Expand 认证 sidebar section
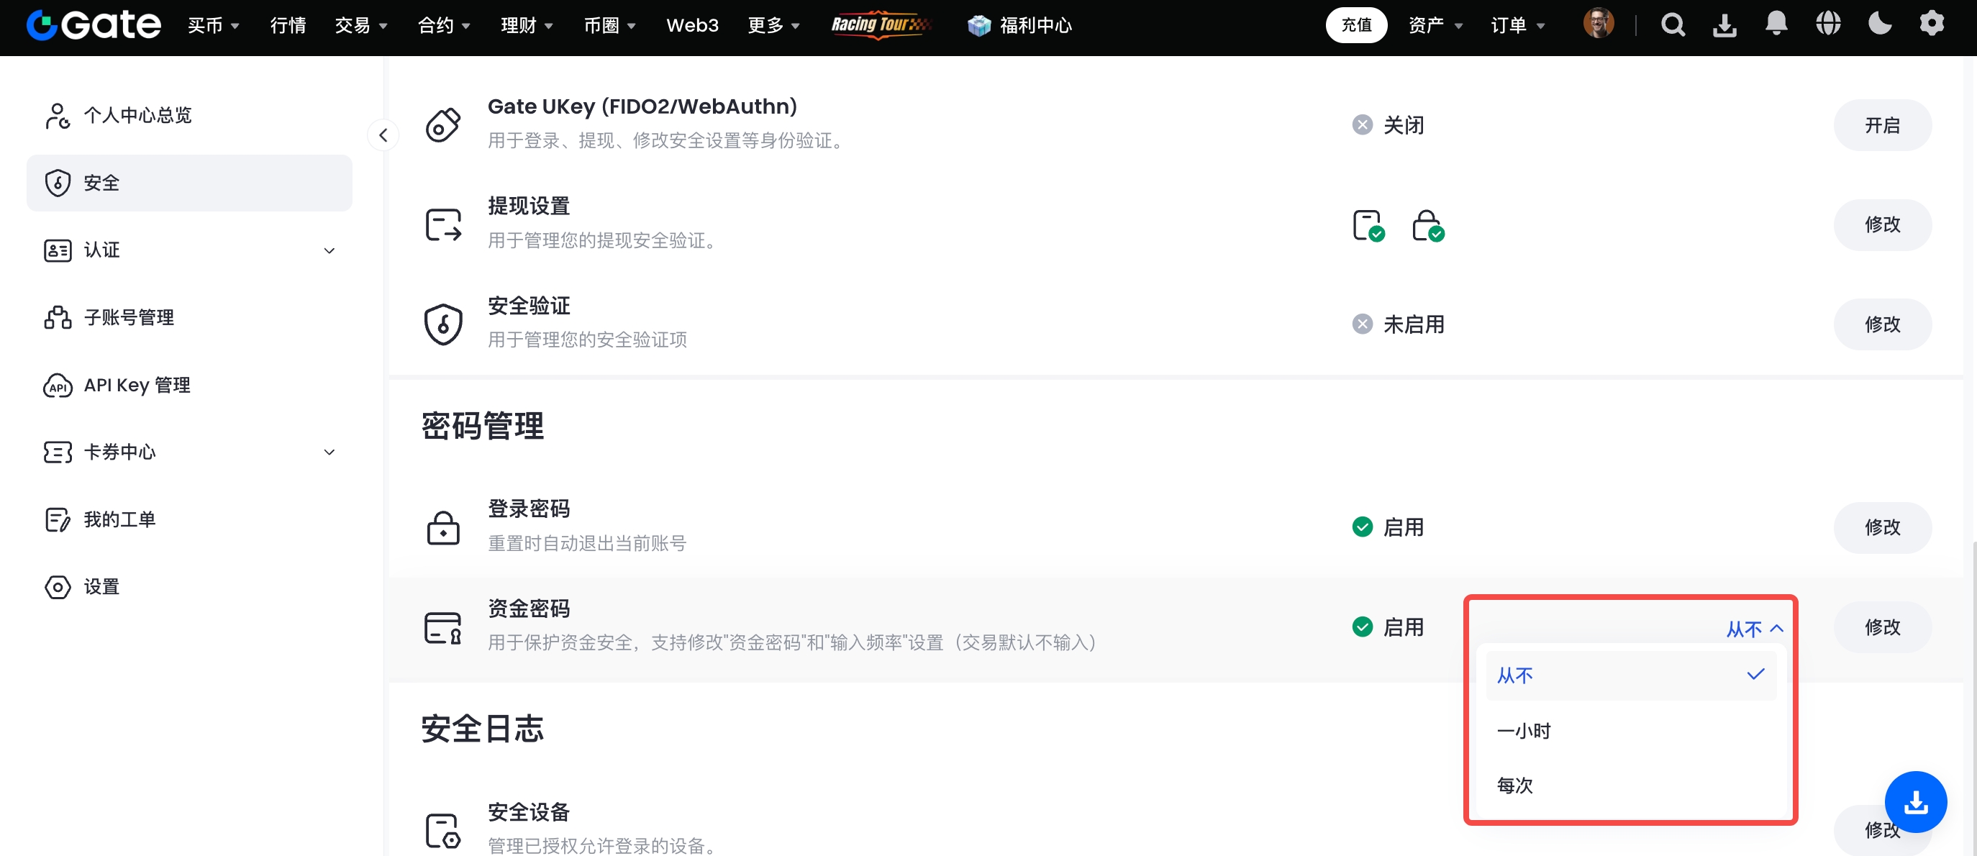Screen dimensions: 1977x856 pyautogui.click(x=329, y=251)
